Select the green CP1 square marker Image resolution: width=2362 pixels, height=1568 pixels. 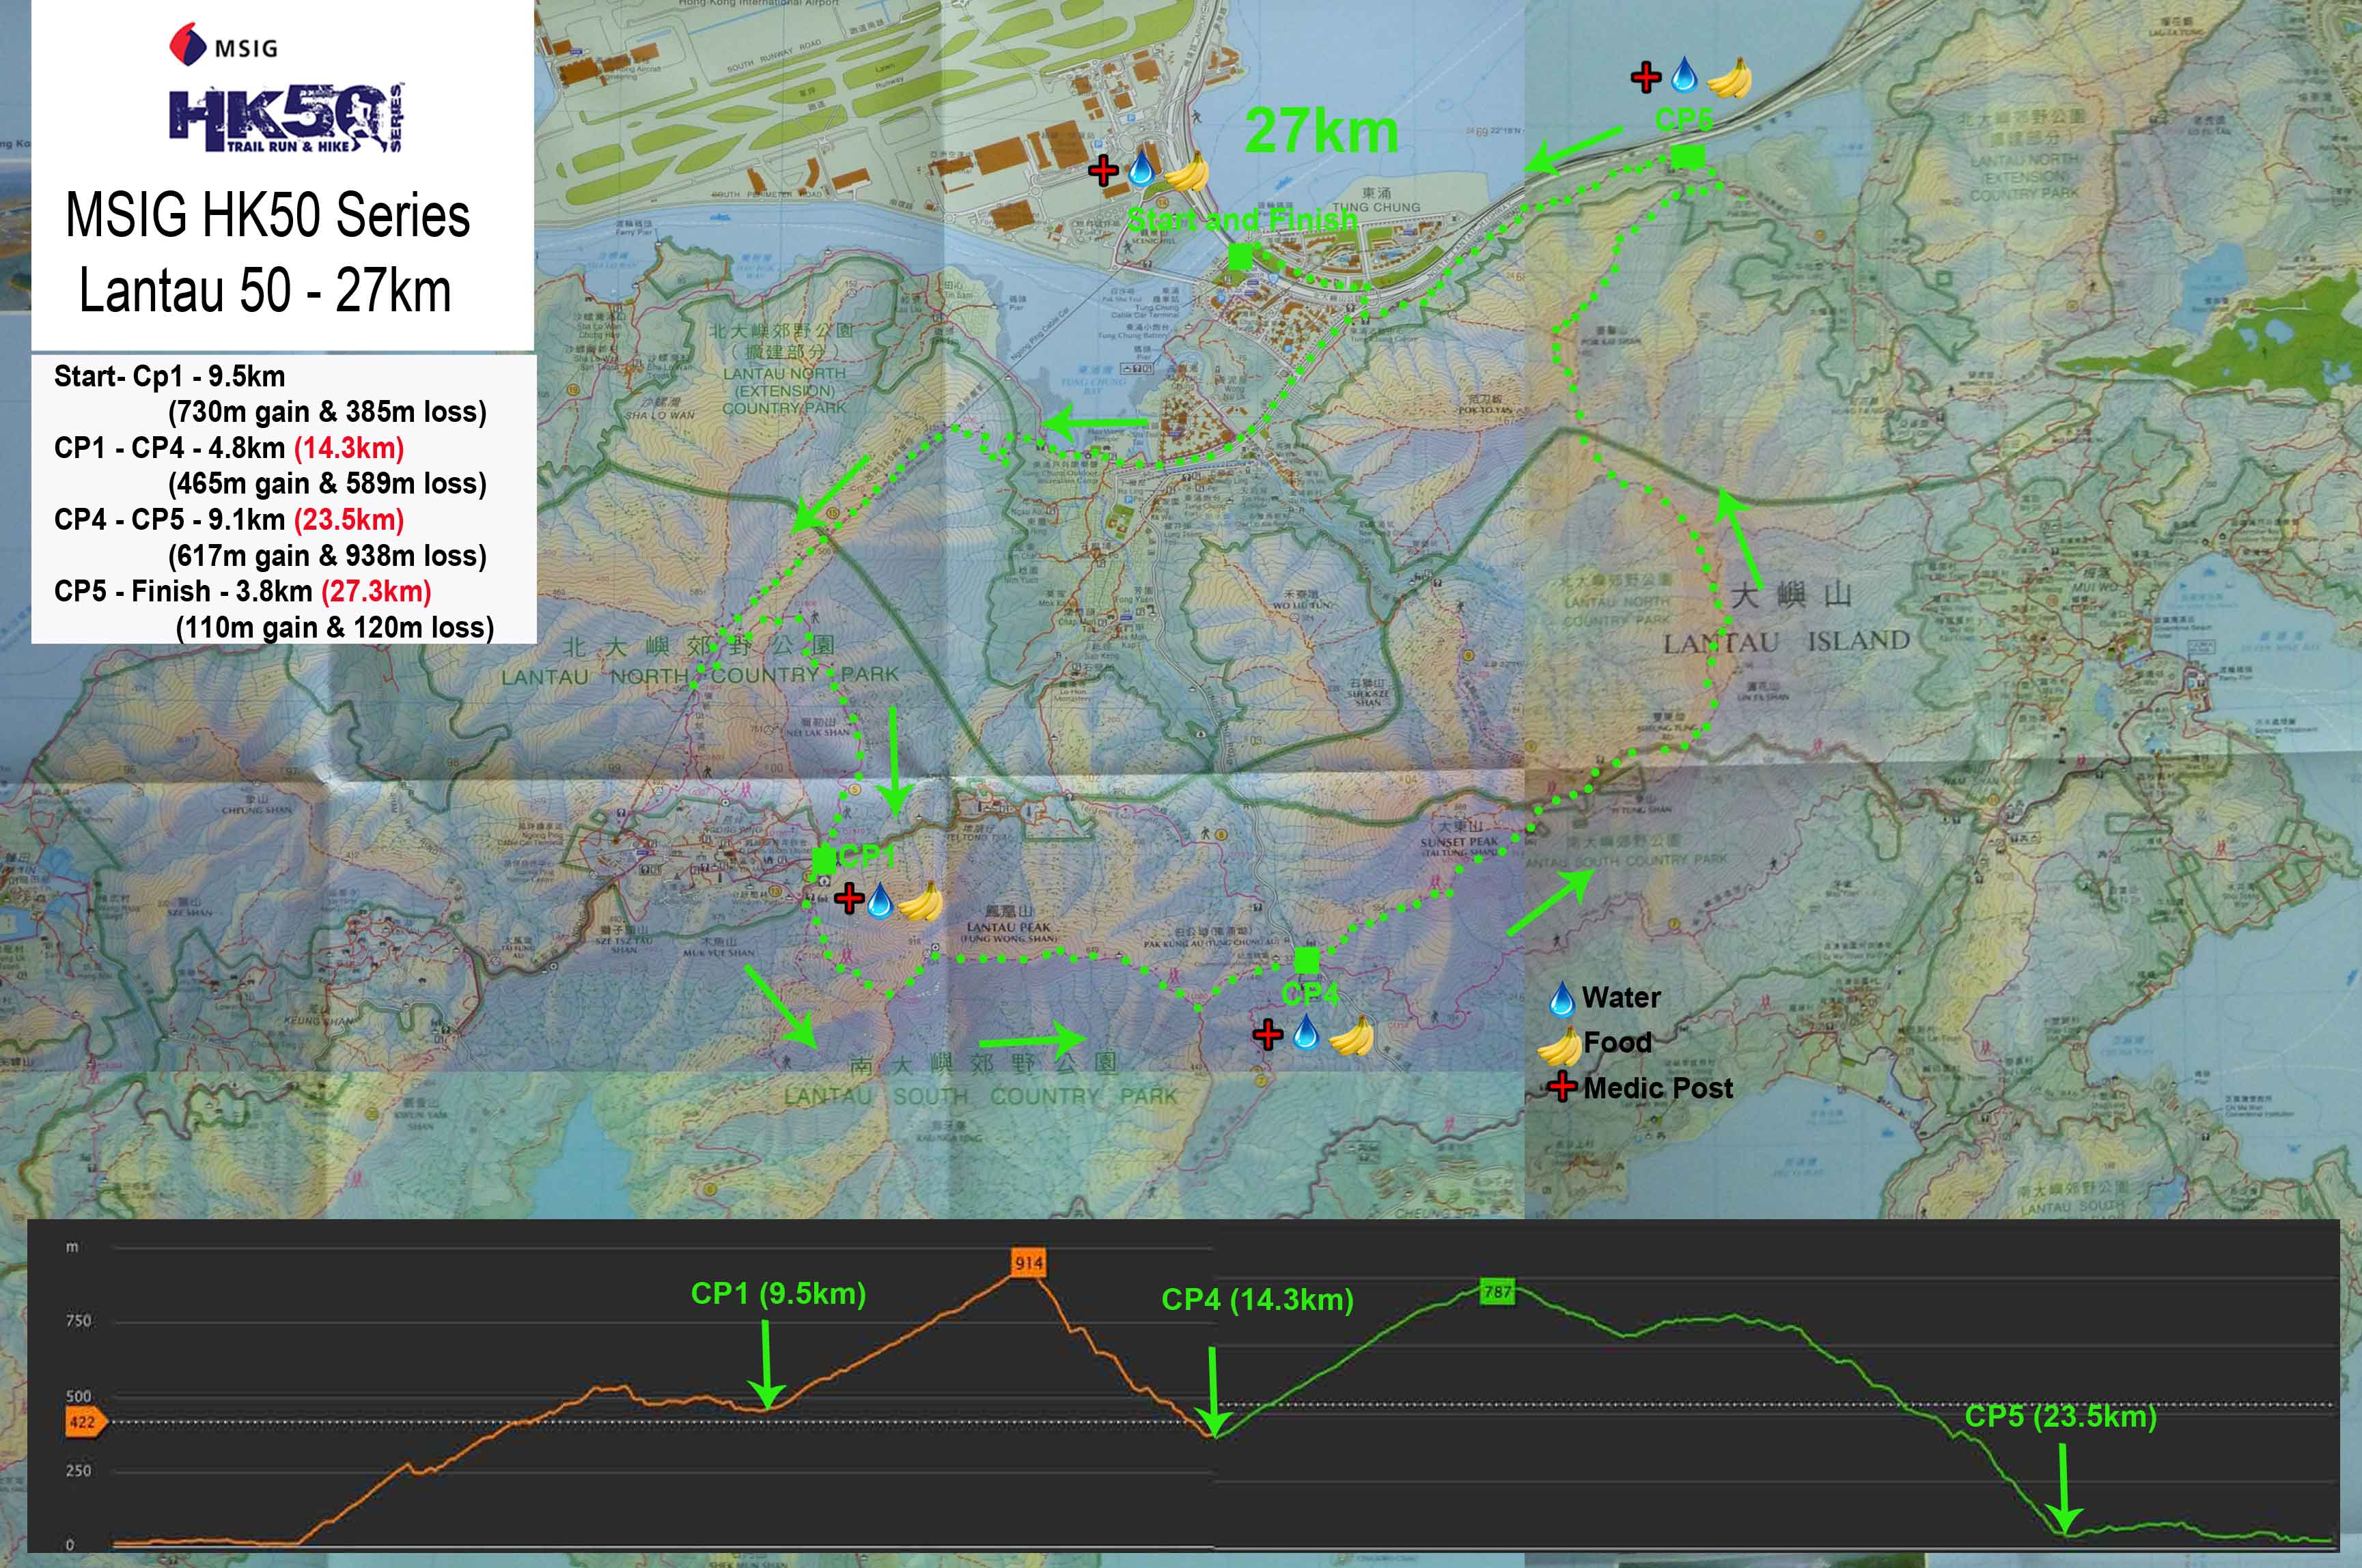[823, 860]
